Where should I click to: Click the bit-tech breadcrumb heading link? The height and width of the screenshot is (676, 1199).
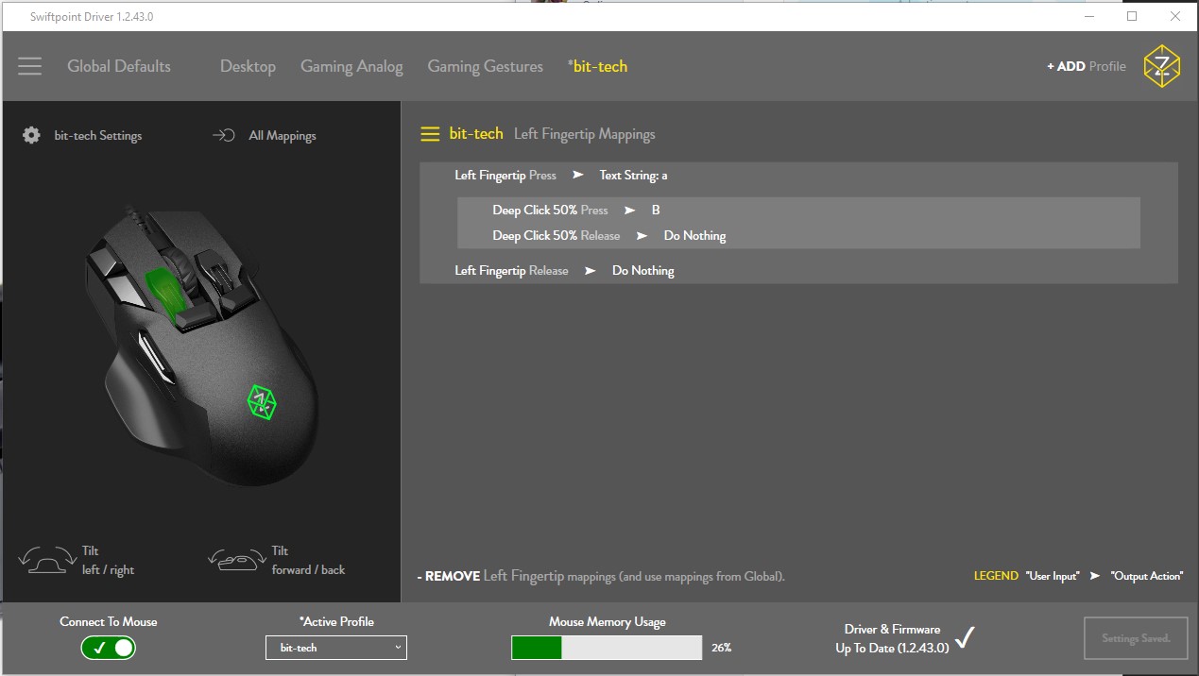[476, 134]
